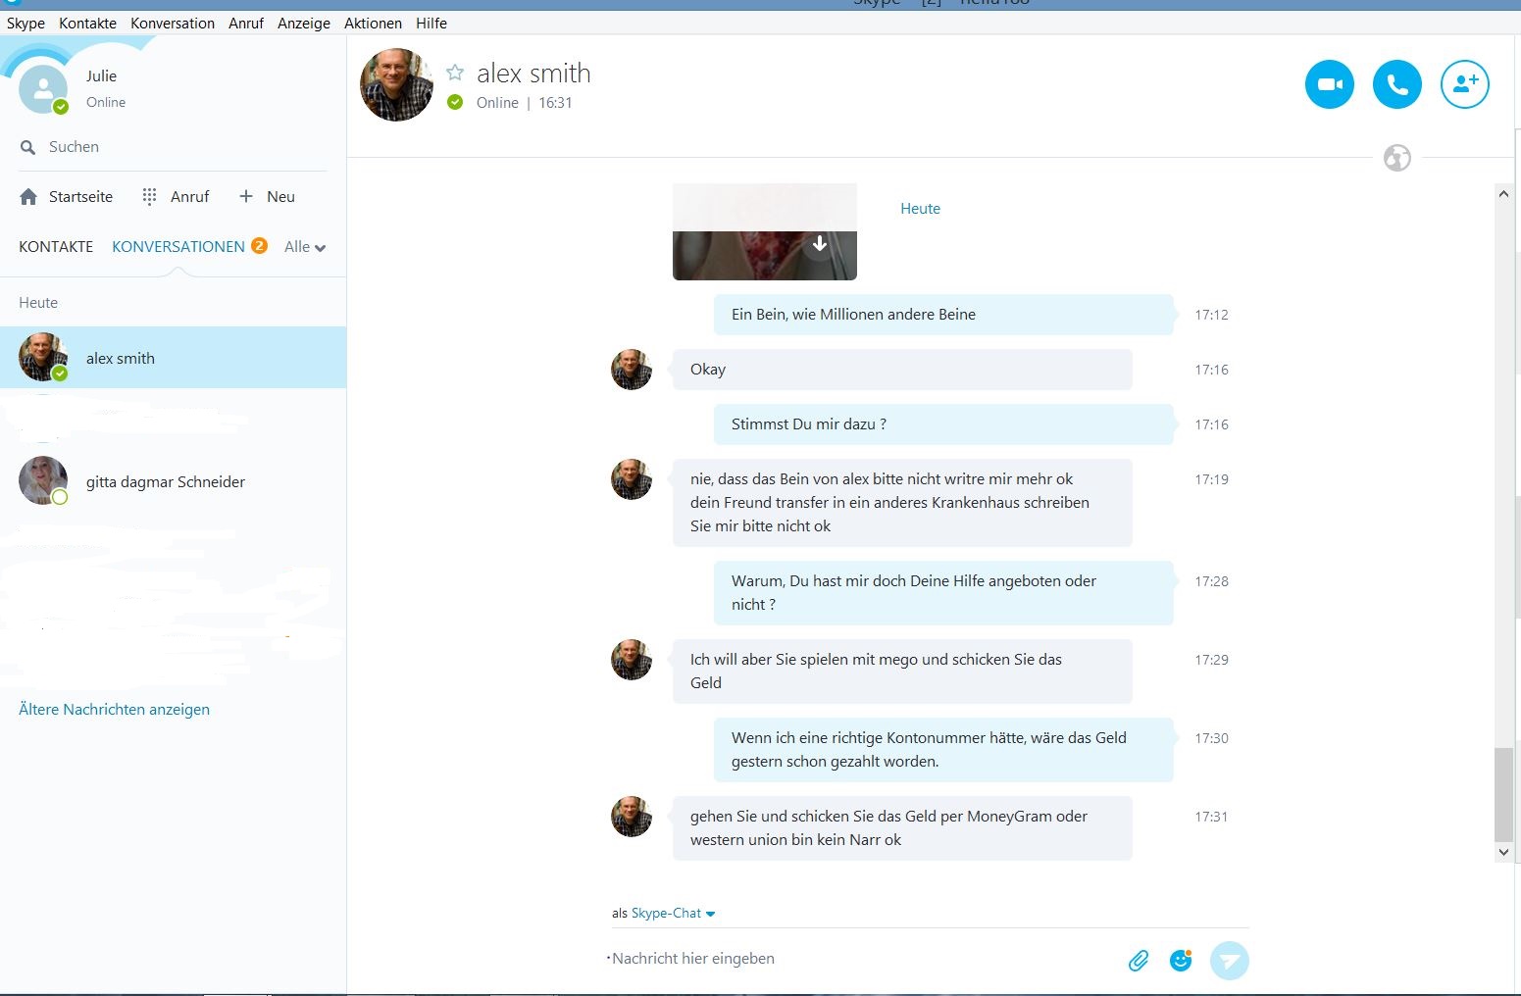Click the globe icon below header

click(x=1396, y=158)
